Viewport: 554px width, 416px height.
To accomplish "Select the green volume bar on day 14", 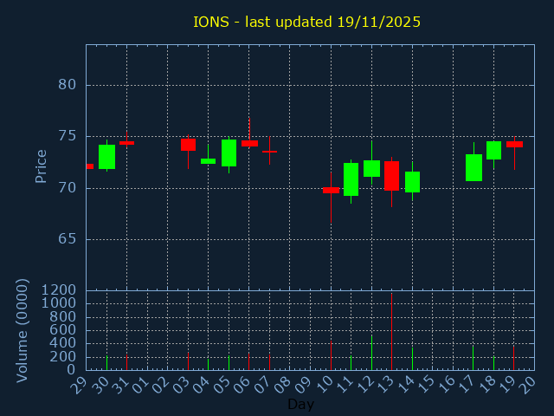I will tap(412, 359).
